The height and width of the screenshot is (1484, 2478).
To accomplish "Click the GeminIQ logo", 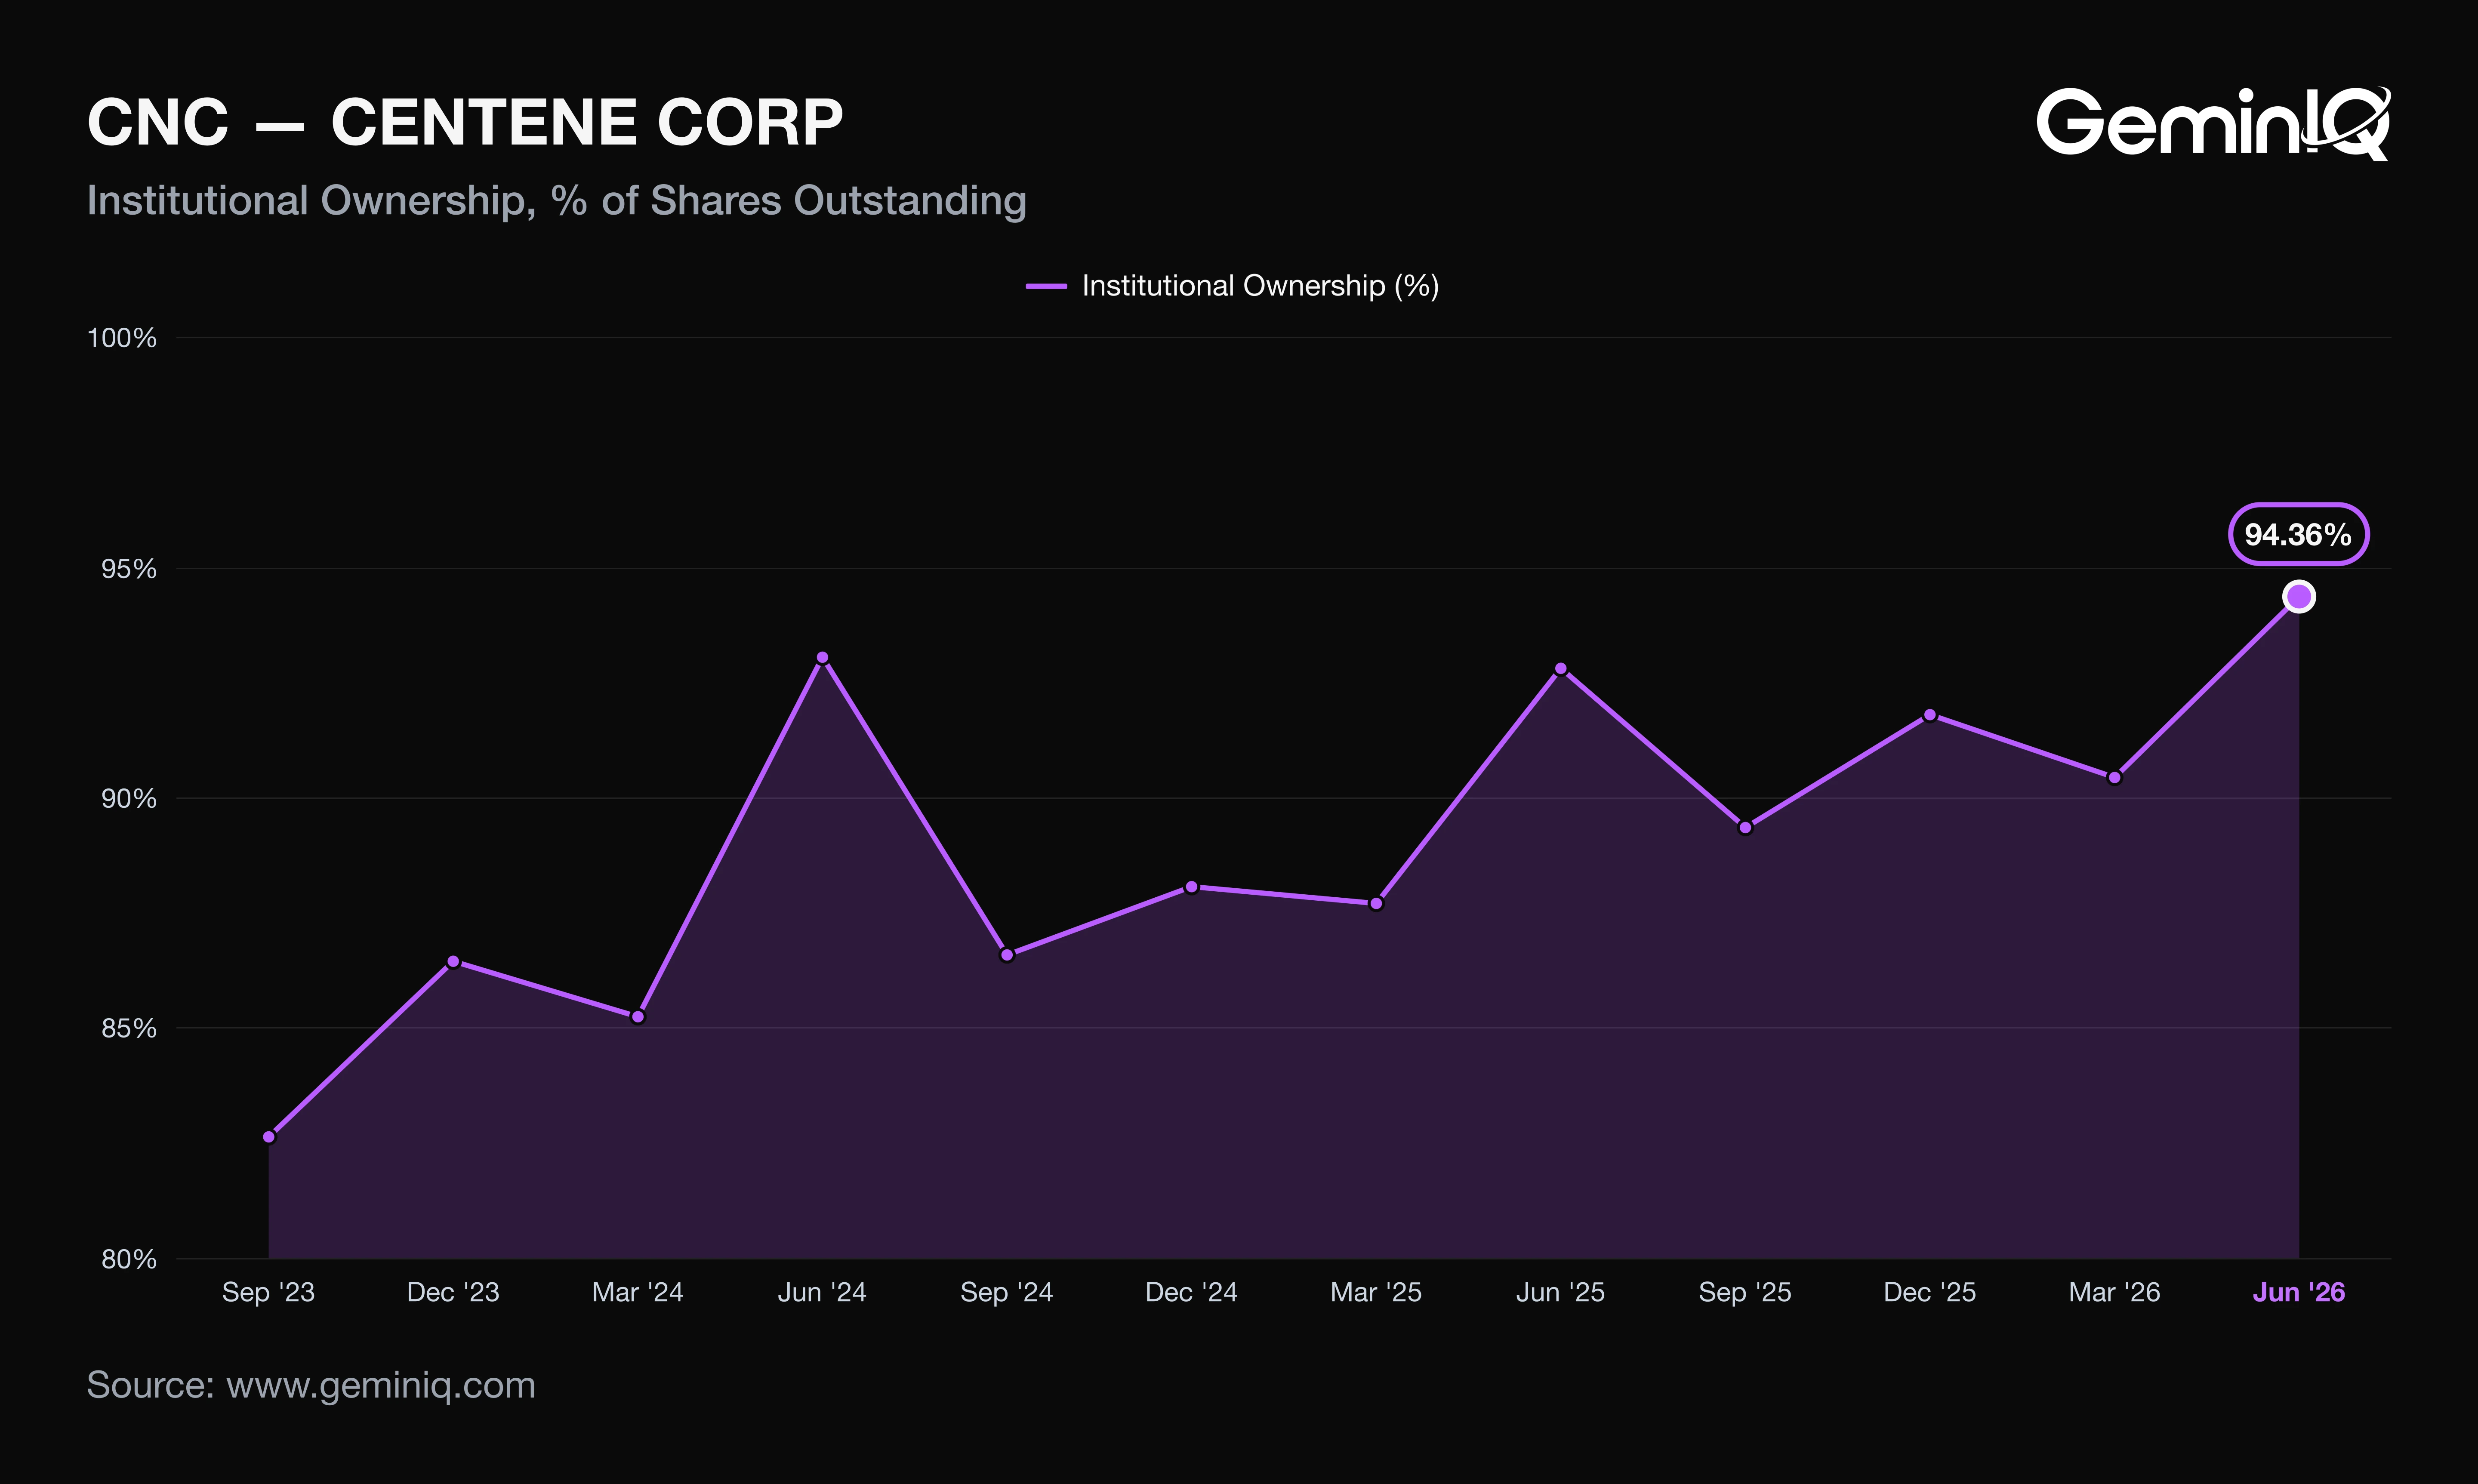I will (2214, 124).
